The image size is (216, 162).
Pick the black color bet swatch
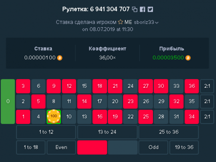(123, 147)
